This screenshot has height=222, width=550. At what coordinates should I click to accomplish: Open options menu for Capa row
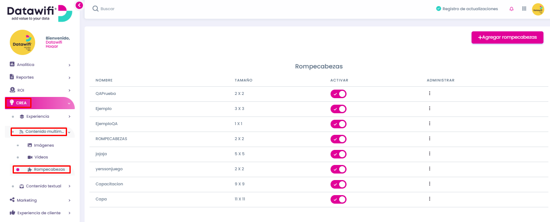429,199
